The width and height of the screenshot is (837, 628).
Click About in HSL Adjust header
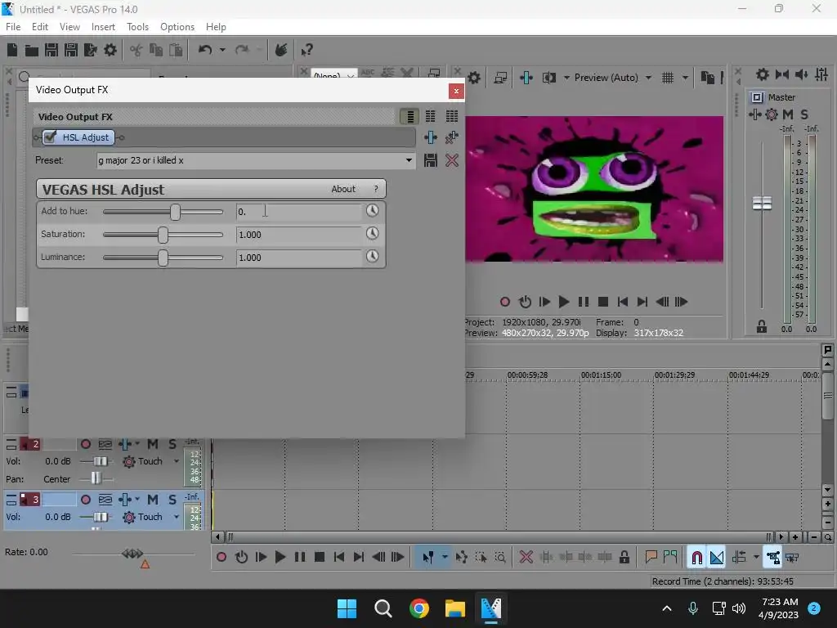click(x=343, y=189)
